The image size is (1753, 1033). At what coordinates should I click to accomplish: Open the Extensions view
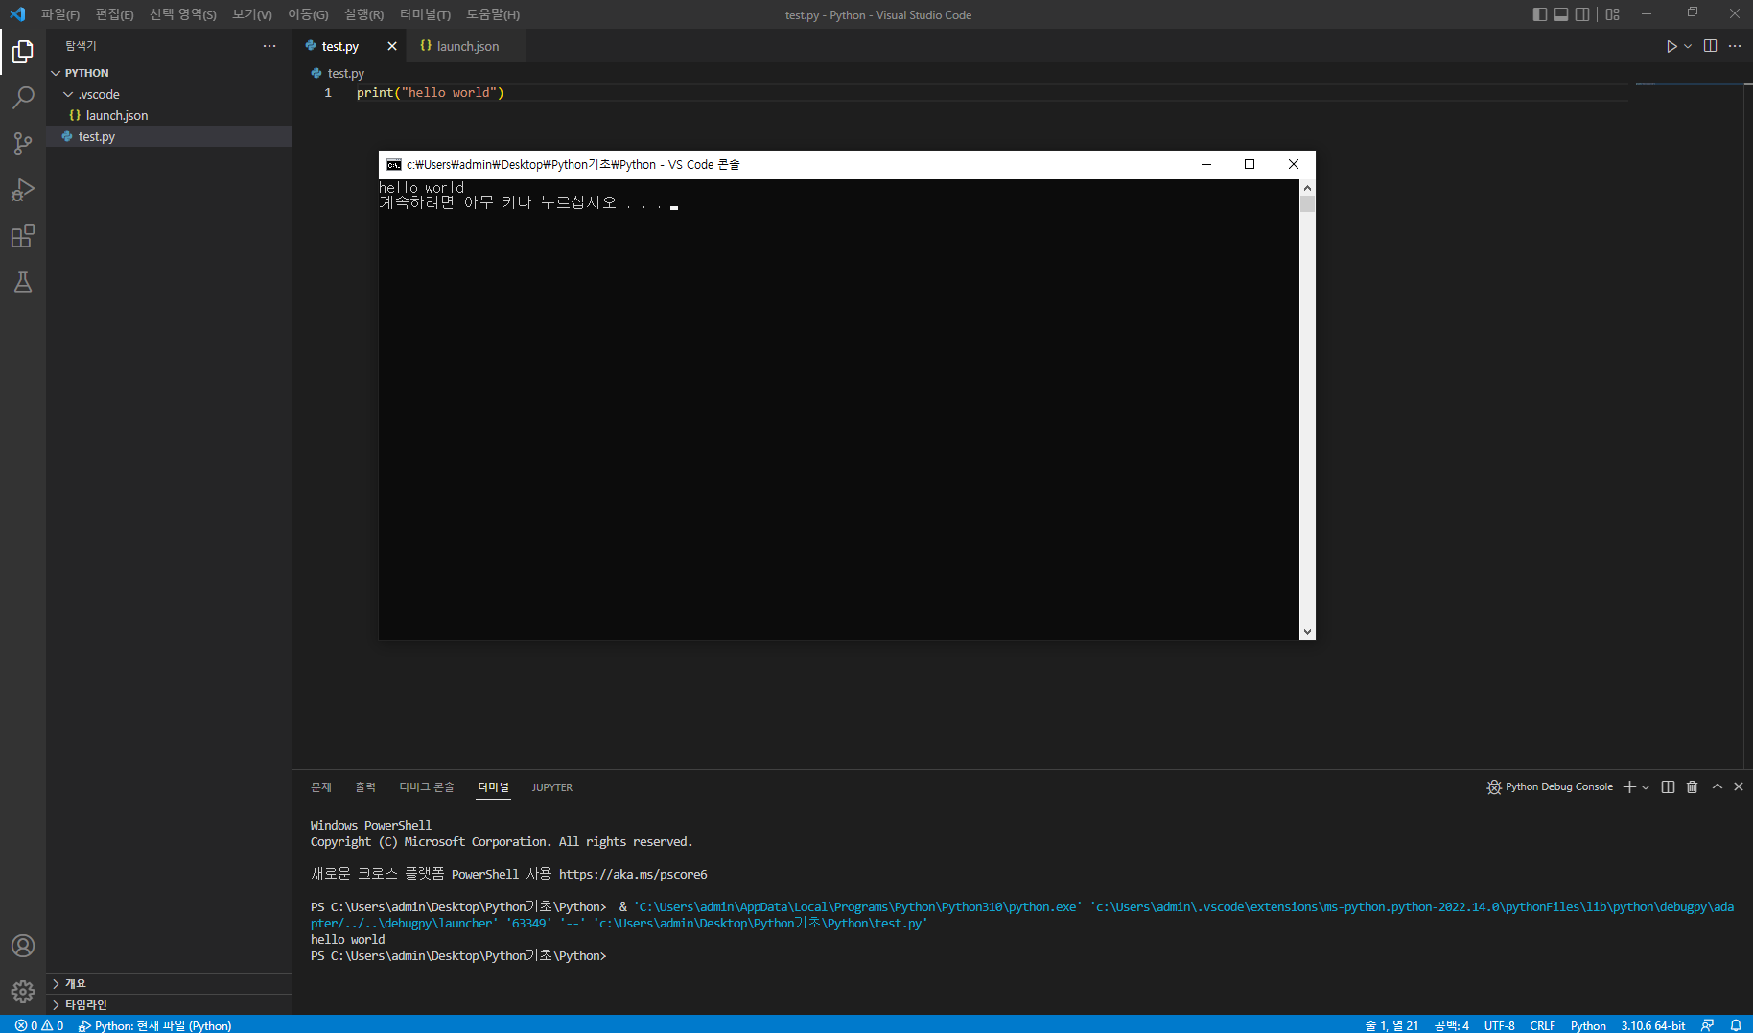click(23, 236)
